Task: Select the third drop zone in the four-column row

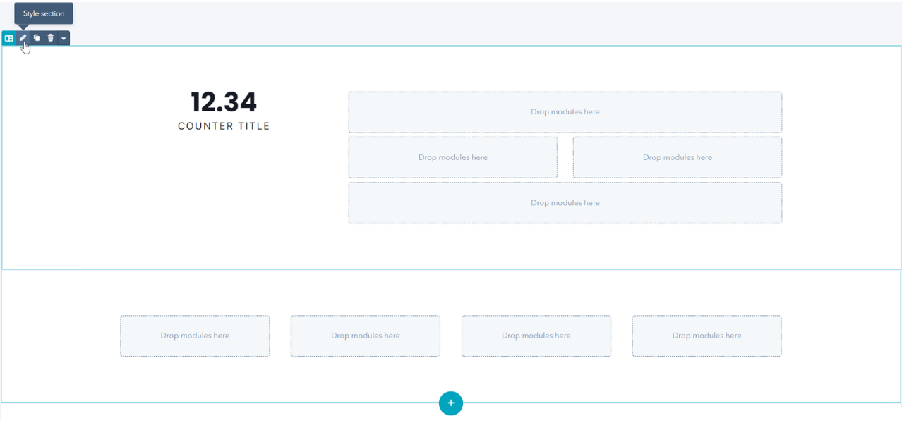Action: [536, 336]
